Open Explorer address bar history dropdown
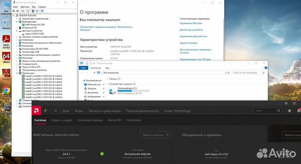Viewport: 301px width, 164px height. click(x=225, y=73)
